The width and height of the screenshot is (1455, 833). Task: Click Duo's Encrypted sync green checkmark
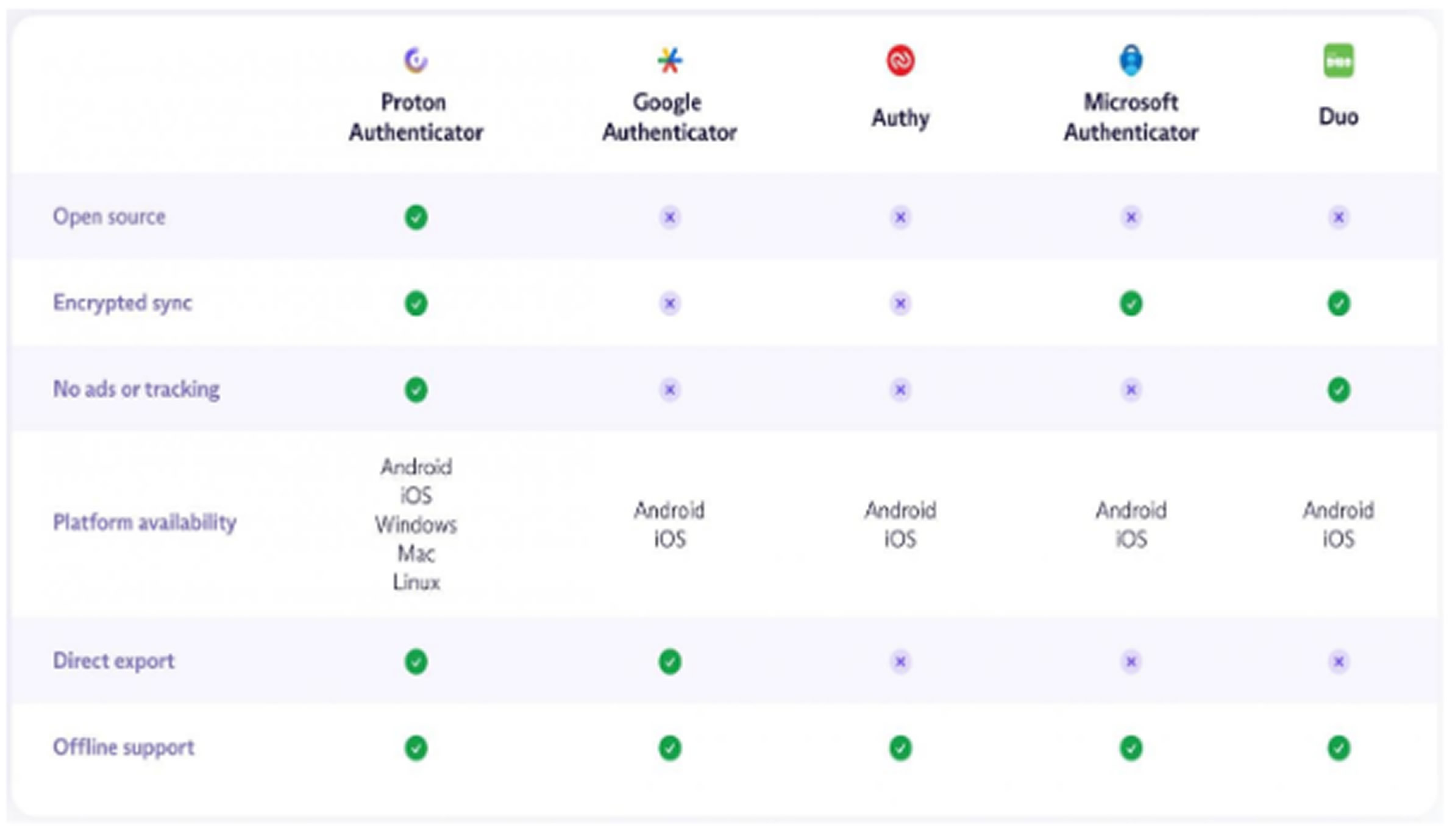coord(1339,303)
